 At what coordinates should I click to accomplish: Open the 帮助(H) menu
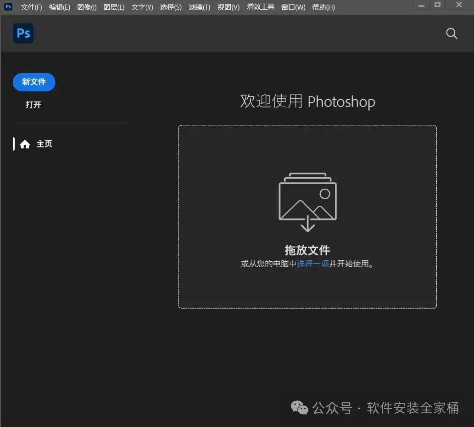click(x=323, y=7)
